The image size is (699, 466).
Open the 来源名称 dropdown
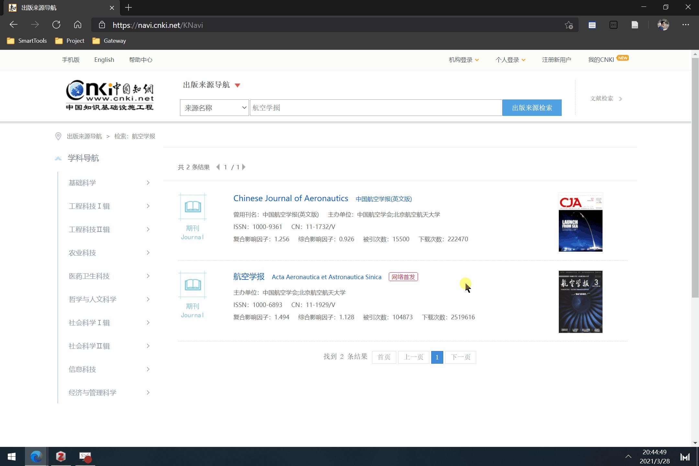pos(214,108)
